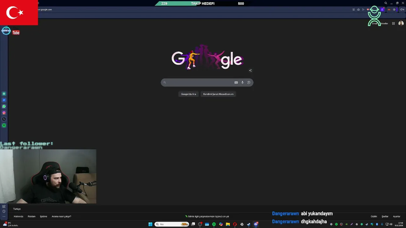Open the volume icon in the system tray
The height and width of the screenshot is (228, 406).
point(391,224)
